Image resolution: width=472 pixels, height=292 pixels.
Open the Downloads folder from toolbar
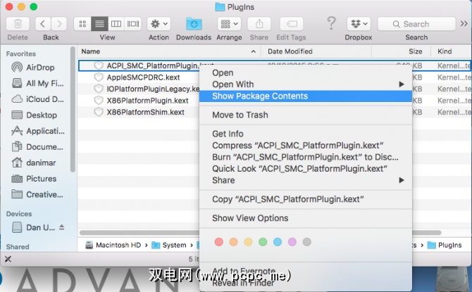[x=193, y=24]
